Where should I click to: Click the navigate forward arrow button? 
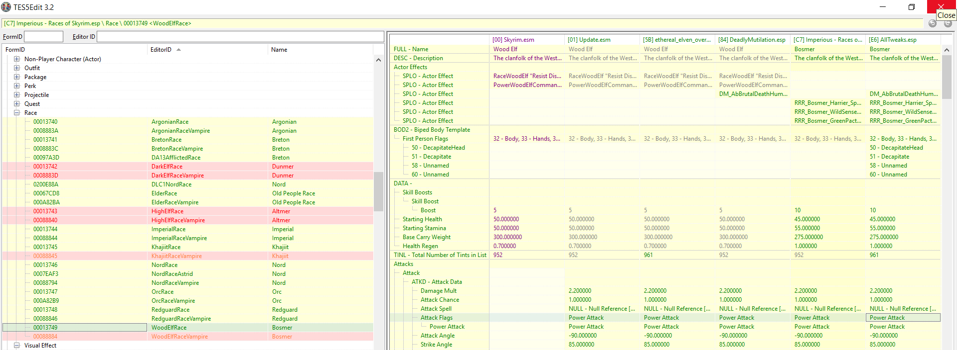tap(948, 23)
